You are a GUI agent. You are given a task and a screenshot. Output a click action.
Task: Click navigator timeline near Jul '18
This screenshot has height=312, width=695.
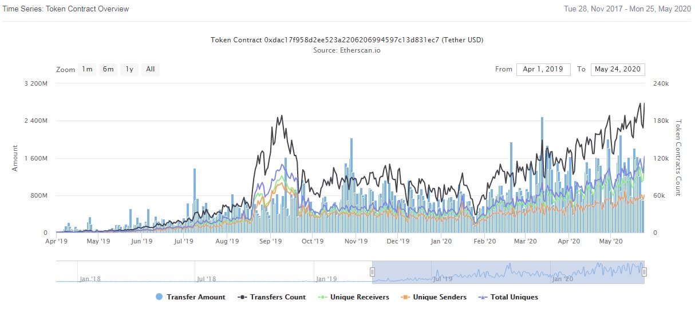point(207,279)
